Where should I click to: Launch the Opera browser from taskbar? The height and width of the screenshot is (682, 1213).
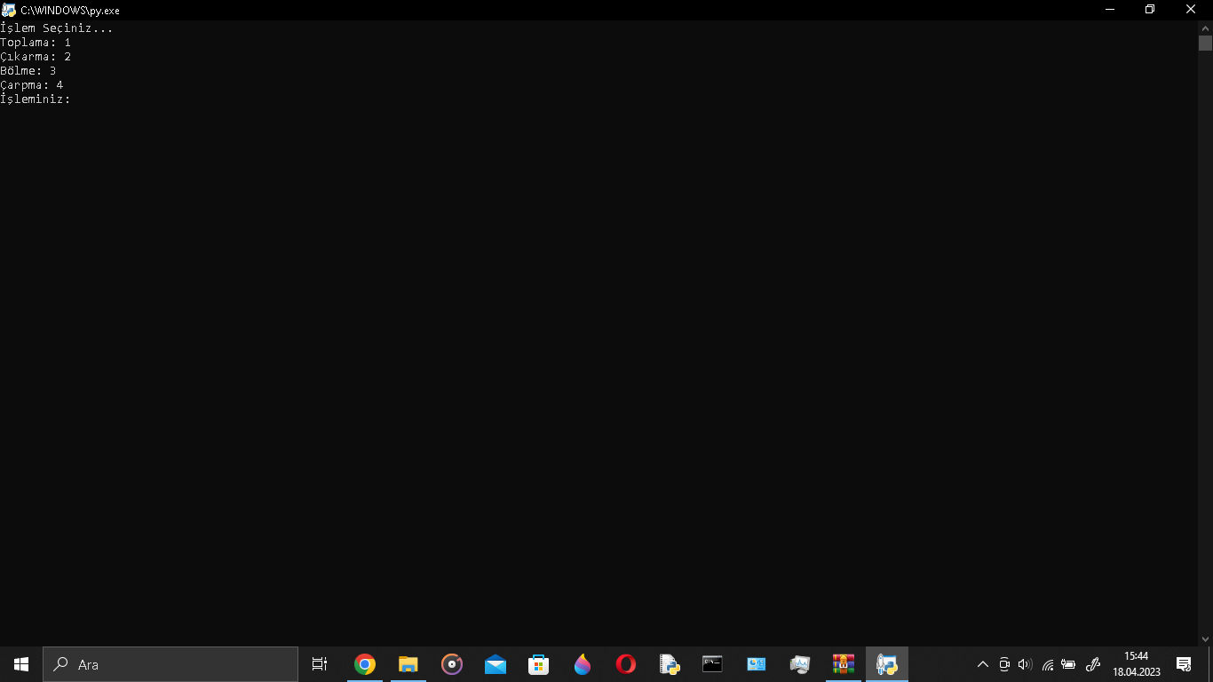[626, 664]
